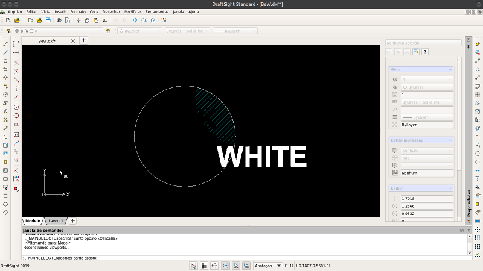Open the Layer Manager icon
Screen dimensions: 483x271
tap(8, 30)
